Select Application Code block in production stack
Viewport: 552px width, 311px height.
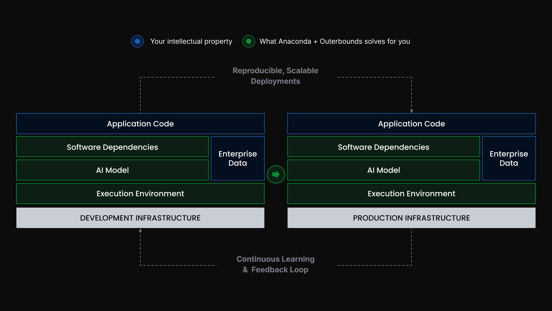click(x=411, y=124)
